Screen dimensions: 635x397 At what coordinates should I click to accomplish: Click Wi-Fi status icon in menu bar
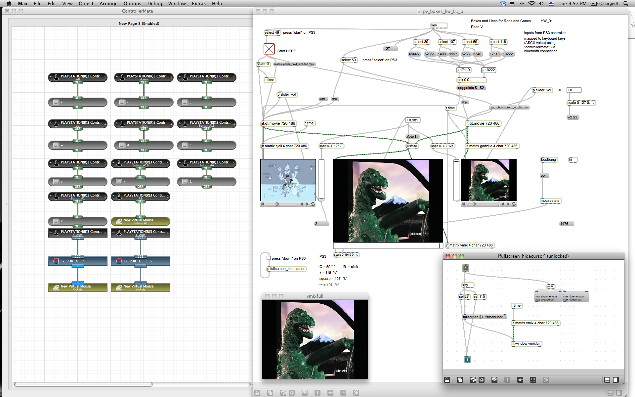coord(531,4)
